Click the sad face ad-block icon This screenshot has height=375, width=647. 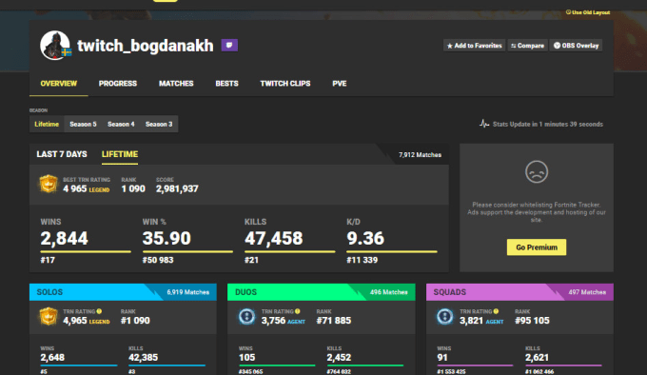pyautogui.click(x=537, y=171)
